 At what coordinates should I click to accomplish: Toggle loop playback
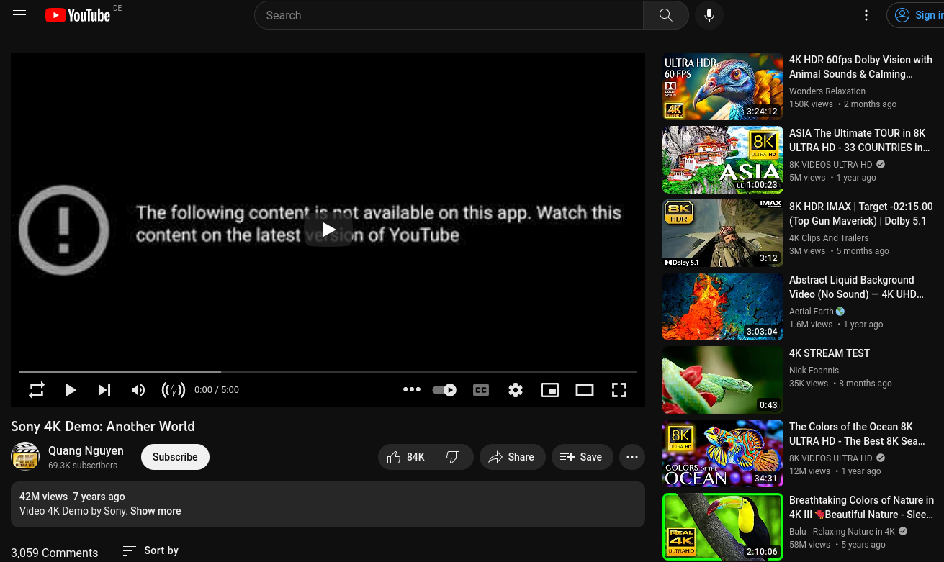37,389
